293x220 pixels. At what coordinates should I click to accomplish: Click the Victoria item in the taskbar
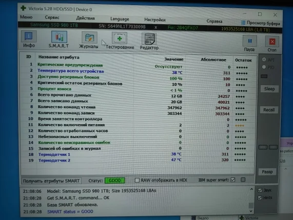pos(249,218)
